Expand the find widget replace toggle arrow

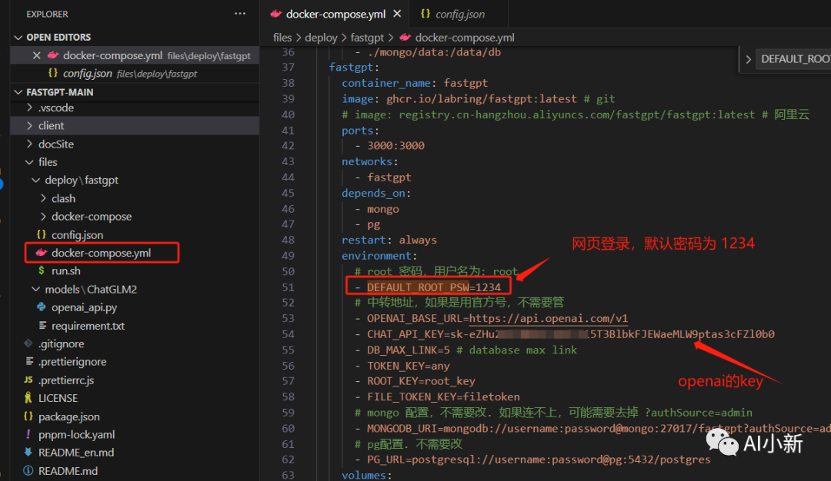click(x=749, y=59)
